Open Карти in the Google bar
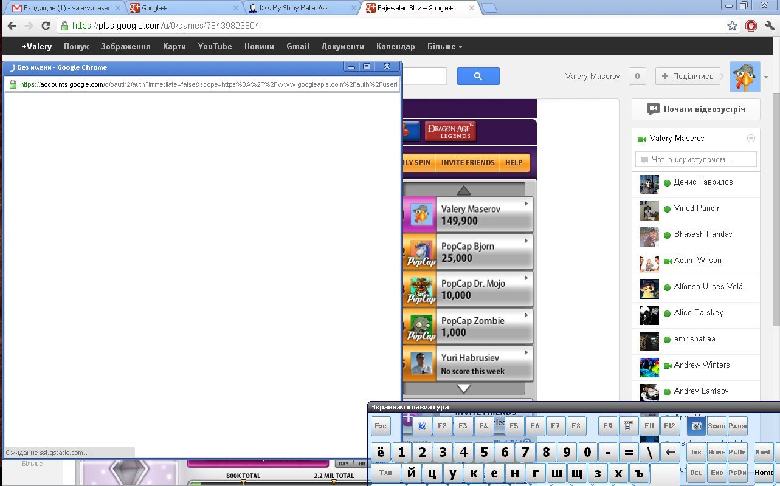The image size is (780, 486). point(174,46)
